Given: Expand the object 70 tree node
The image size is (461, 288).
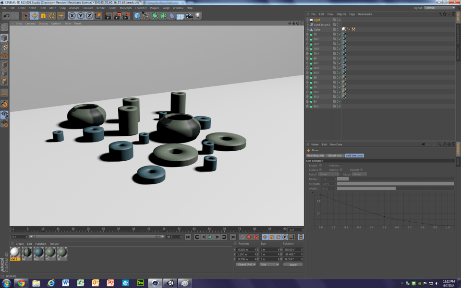Looking at the screenshot, I should click(x=307, y=35).
